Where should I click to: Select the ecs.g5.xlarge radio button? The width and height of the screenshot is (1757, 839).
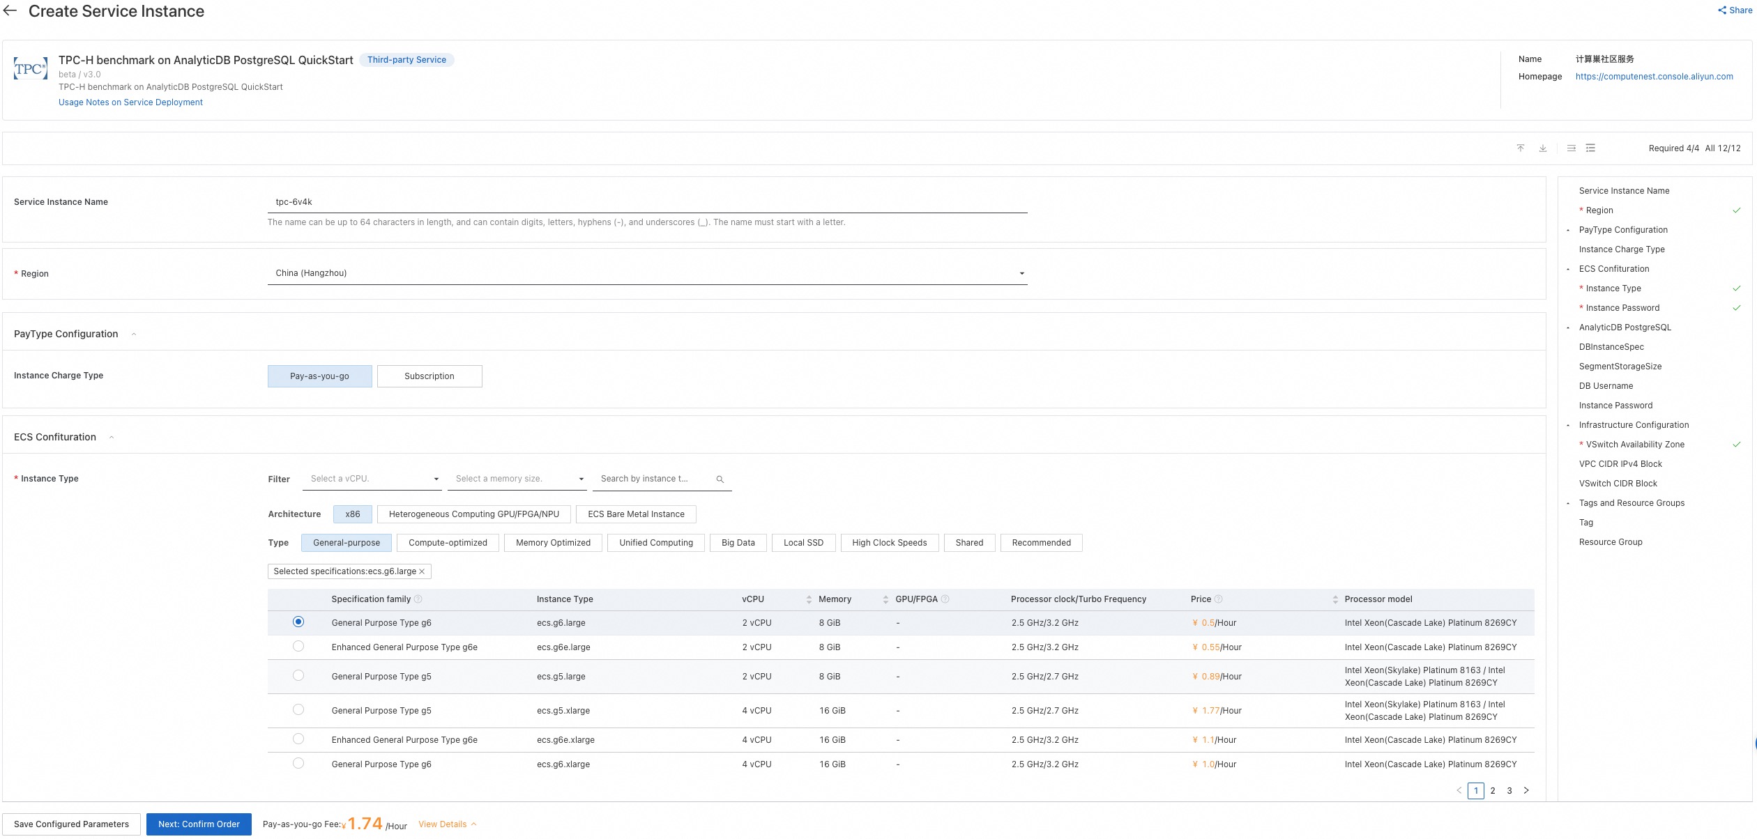point(298,709)
